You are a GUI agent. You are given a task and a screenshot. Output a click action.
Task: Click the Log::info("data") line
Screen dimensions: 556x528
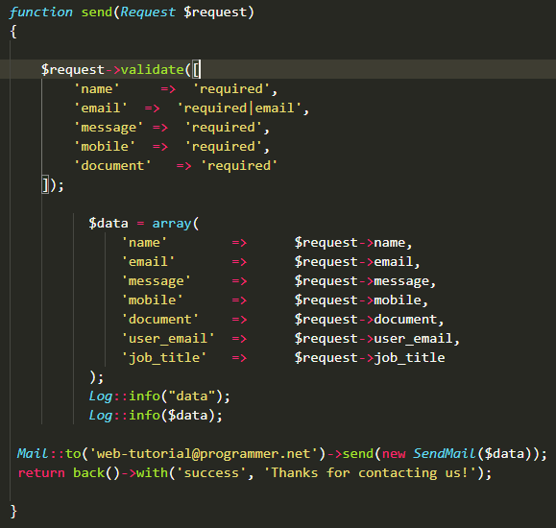[159, 396]
